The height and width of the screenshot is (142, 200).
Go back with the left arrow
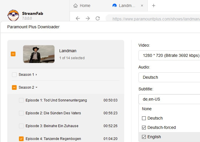coord(78,18)
